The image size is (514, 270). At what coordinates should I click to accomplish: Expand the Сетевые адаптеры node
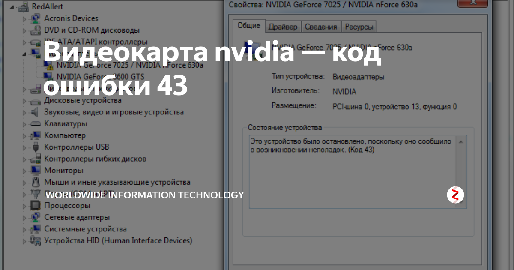24,217
